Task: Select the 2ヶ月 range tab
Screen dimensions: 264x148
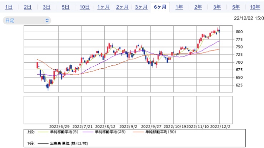Action: pyautogui.click(x=122, y=7)
